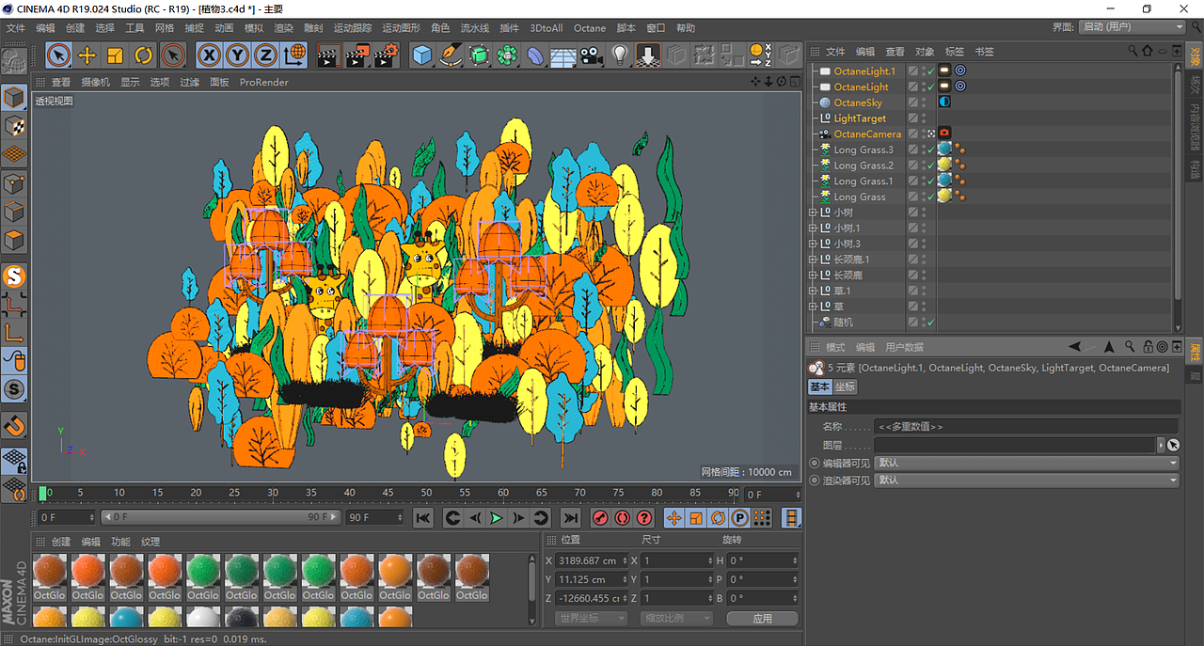This screenshot has height=646, width=1204.
Task: Open the 文件 menu
Action: pyautogui.click(x=16, y=28)
